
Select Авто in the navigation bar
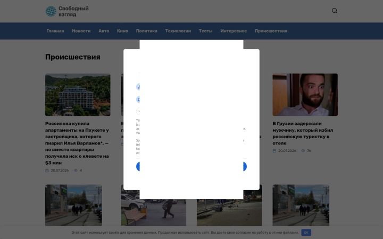tap(104, 31)
